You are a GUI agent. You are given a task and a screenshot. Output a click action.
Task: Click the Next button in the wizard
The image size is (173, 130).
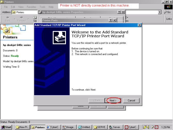(113, 100)
